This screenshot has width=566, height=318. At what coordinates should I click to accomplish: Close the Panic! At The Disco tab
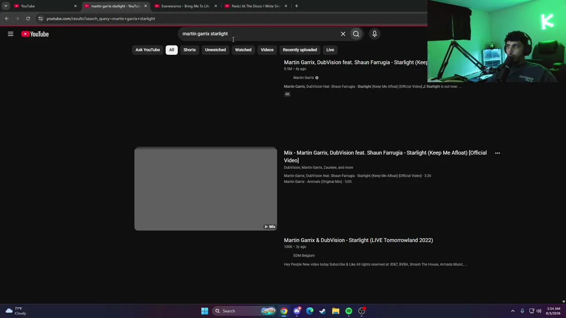pos(286,6)
